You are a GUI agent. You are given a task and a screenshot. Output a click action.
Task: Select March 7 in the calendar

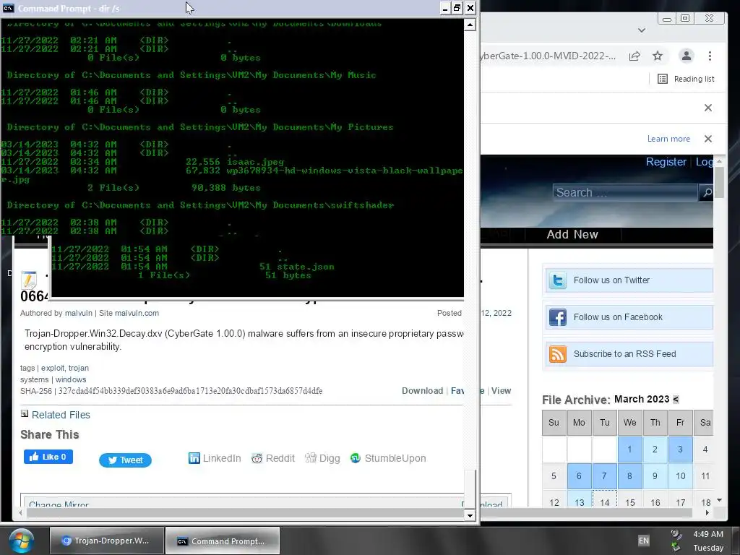pyautogui.click(x=604, y=476)
